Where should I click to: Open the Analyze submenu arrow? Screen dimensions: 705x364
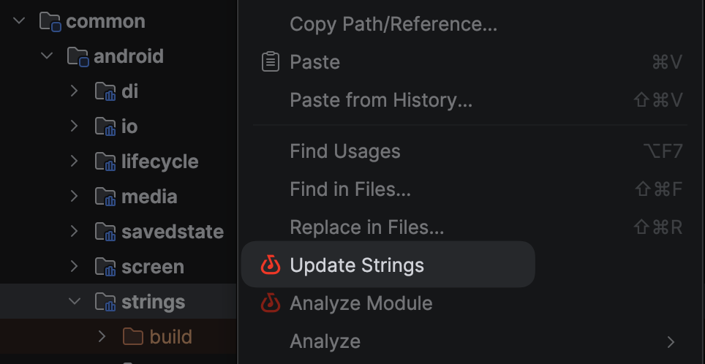[x=671, y=341]
